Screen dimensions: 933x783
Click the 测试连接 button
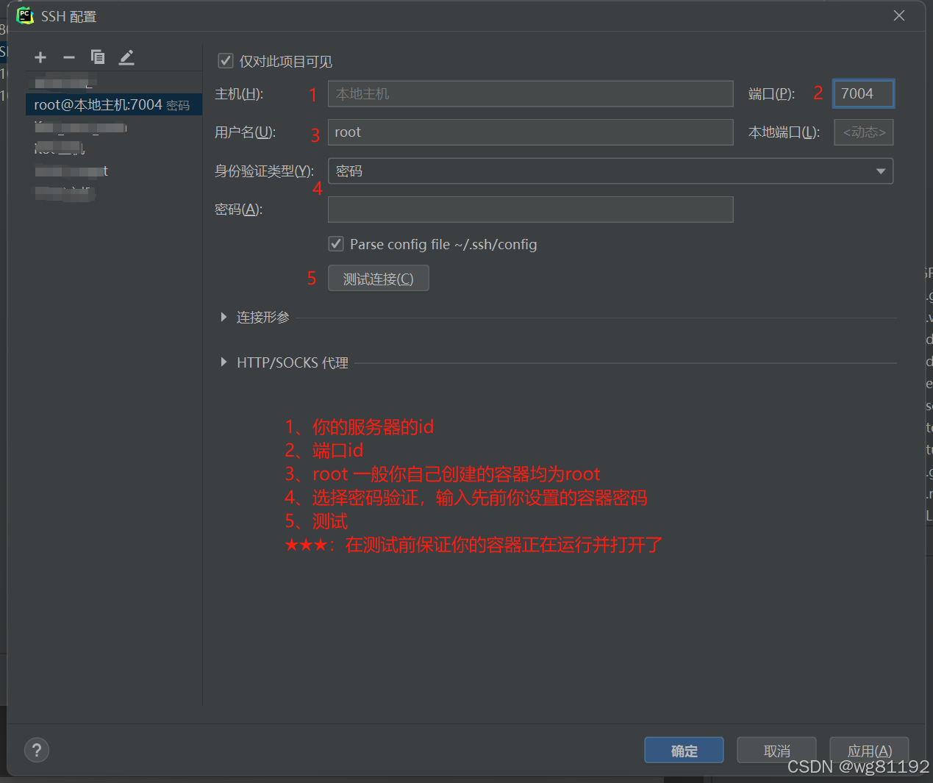pos(378,278)
